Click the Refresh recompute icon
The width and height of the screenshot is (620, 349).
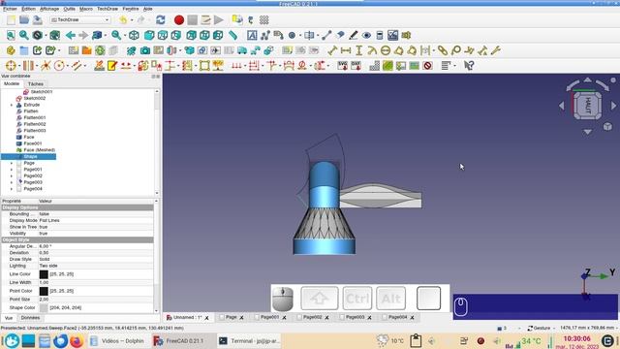pyautogui.click(x=161, y=19)
